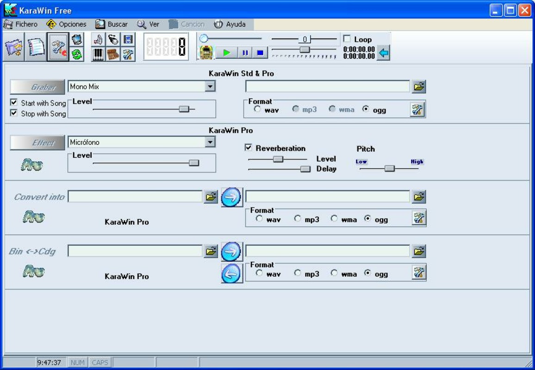Click Bin<->Cdg blue left arrow button
Image resolution: width=535 pixels, height=370 pixels.
[231, 273]
